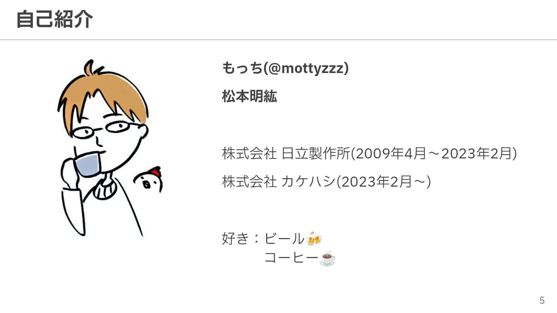The width and height of the screenshot is (557, 313).
Task: Click the beer mugs emoji
Action: coord(314,238)
